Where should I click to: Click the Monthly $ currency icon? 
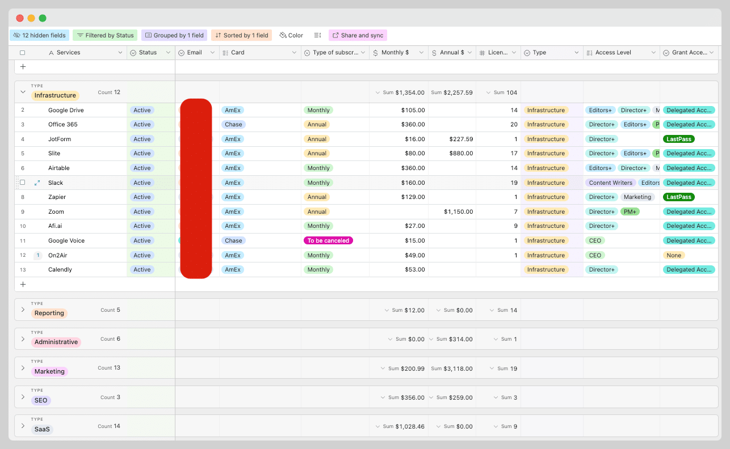click(375, 53)
